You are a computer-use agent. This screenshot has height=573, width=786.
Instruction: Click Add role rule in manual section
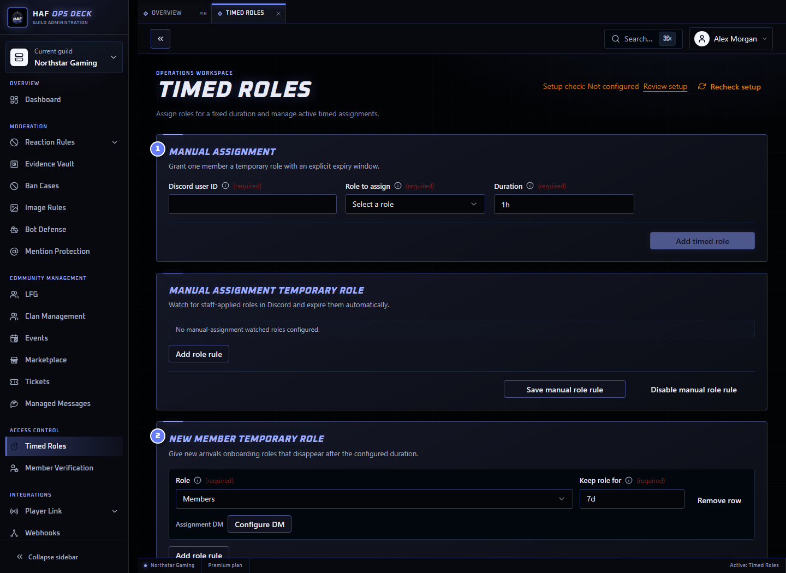point(199,354)
